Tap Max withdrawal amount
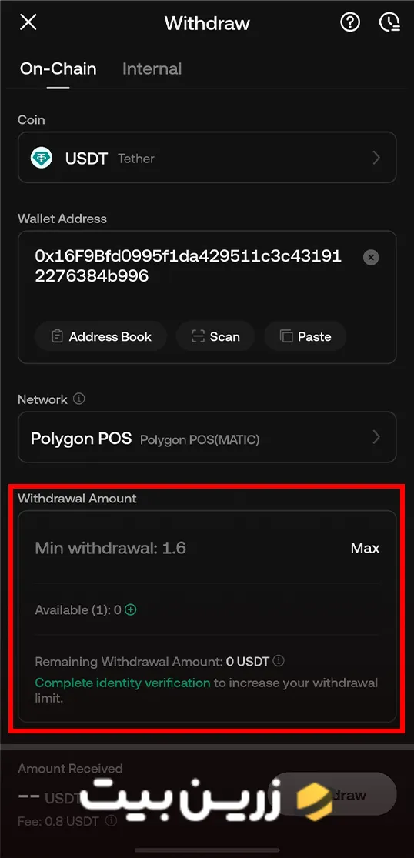The image size is (414, 858). (365, 549)
